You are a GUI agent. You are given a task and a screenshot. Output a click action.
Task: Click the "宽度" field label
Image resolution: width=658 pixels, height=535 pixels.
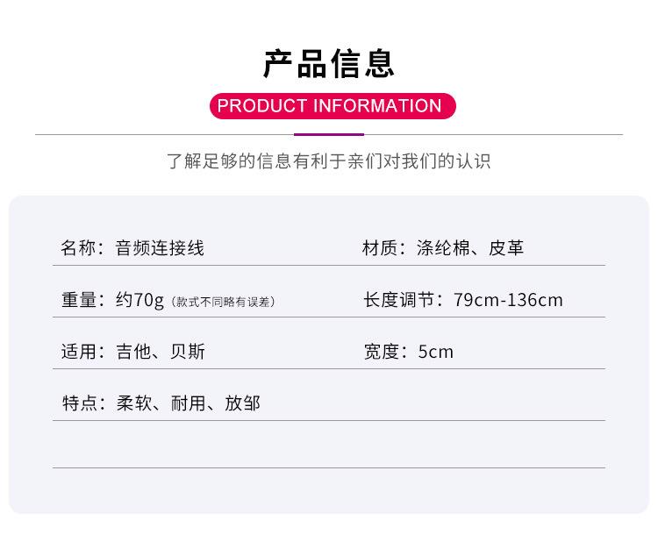click(381, 352)
